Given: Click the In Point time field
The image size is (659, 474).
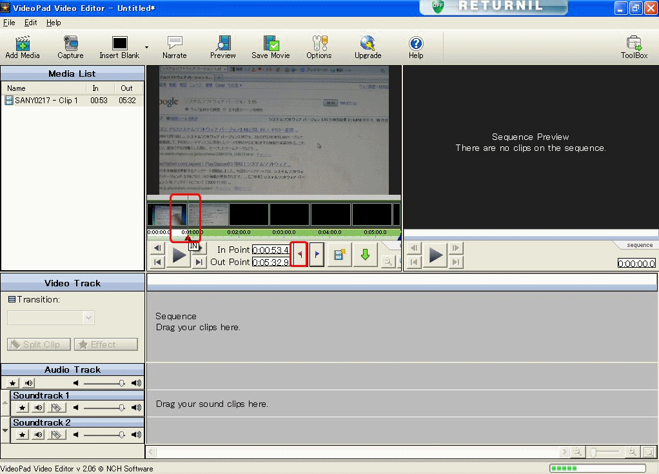Looking at the screenshot, I should pos(271,250).
